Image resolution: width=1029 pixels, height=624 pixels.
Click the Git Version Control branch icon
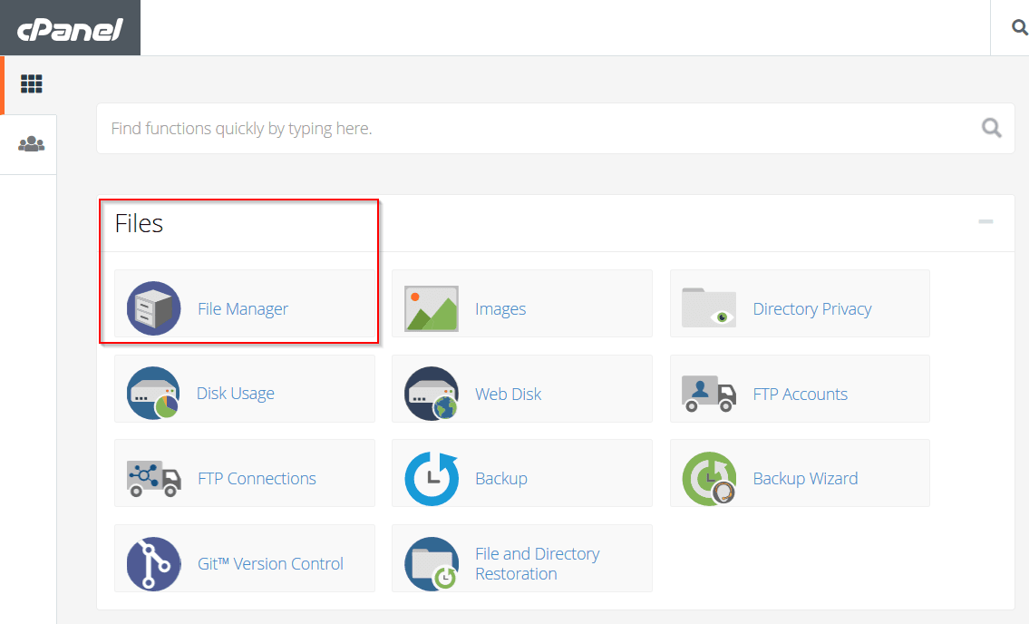click(x=153, y=563)
